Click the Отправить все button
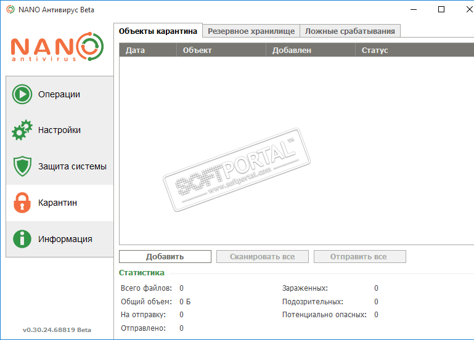Image resolution: width=474 pixels, height=340 pixels. pyautogui.click(x=360, y=257)
